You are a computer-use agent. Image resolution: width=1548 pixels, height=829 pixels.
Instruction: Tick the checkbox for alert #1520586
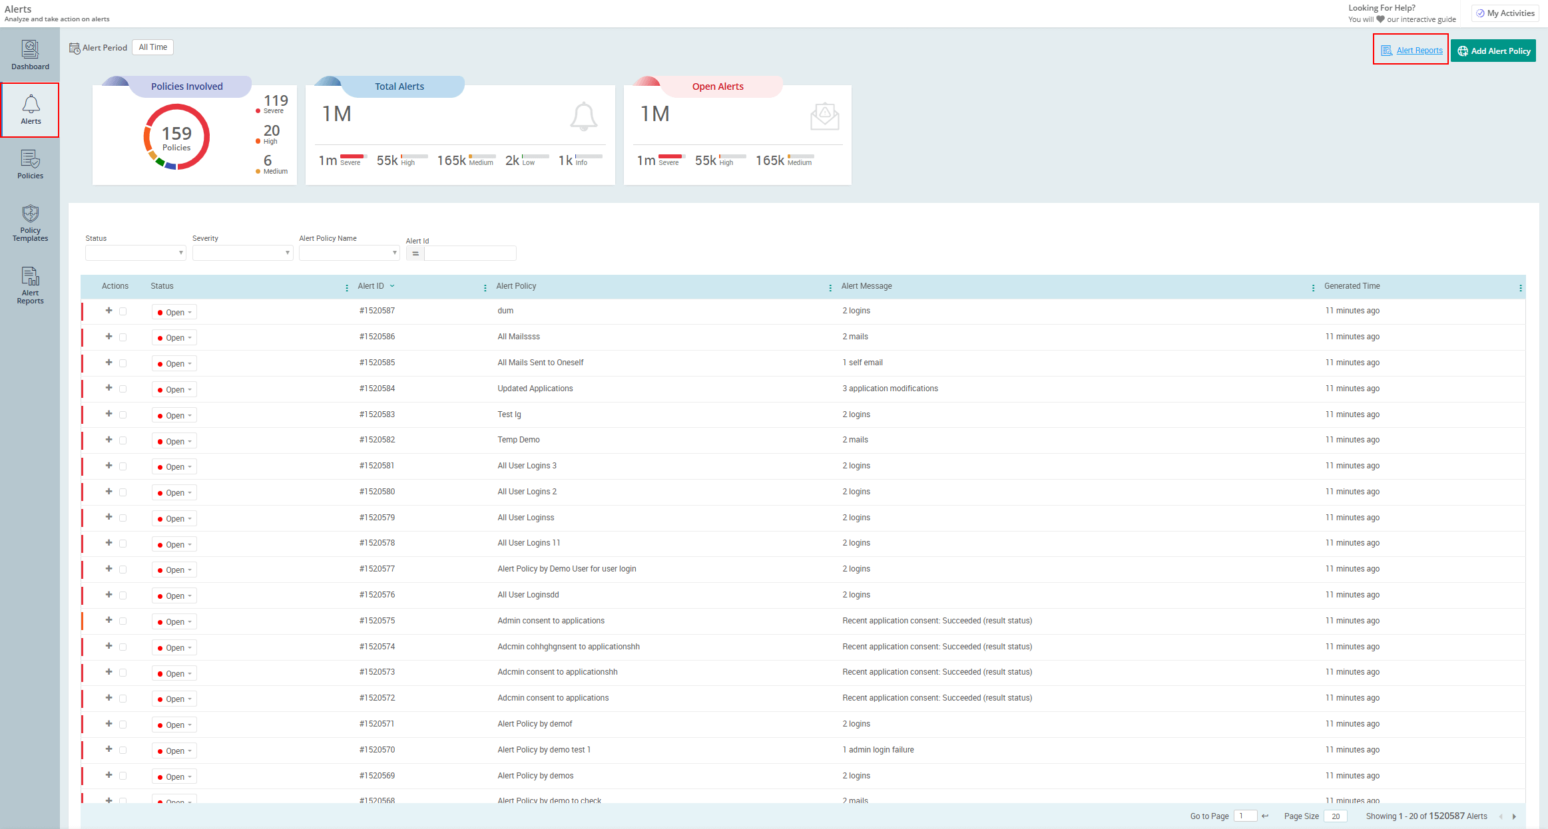123,337
